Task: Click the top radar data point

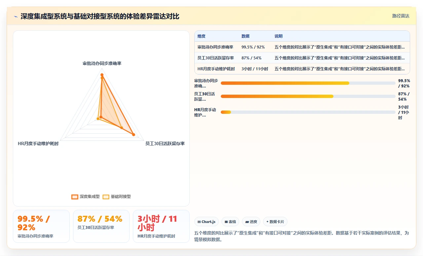Action: point(102,75)
